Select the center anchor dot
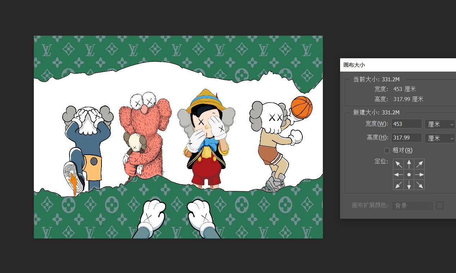456x273 pixels. (409, 174)
